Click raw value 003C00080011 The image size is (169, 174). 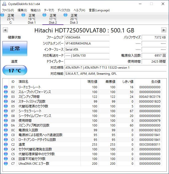[150, 144]
